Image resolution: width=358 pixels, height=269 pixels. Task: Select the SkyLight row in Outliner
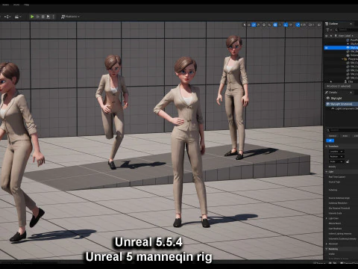[x=341, y=48]
